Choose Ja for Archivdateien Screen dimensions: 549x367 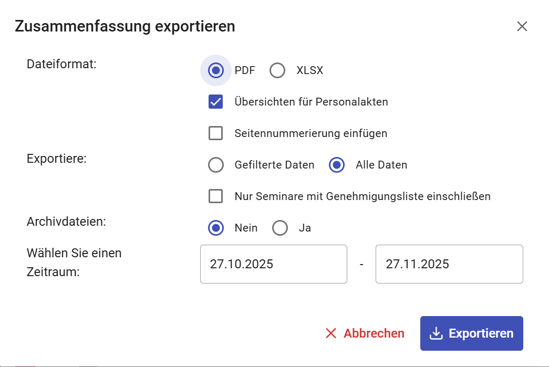pos(280,228)
